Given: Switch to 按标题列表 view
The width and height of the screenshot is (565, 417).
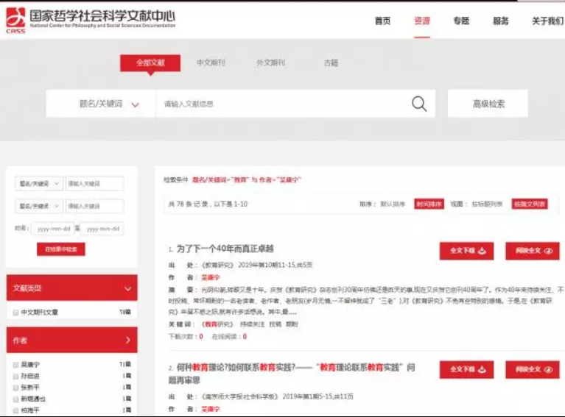Looking at the screenshot, I should point(487,204).
